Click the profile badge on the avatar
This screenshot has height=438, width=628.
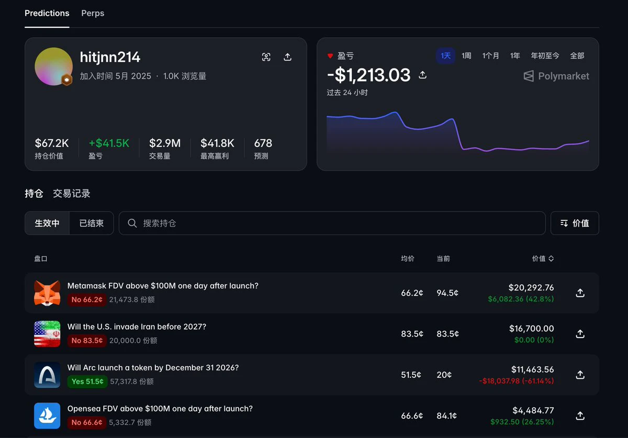click(x=67, y=80)
